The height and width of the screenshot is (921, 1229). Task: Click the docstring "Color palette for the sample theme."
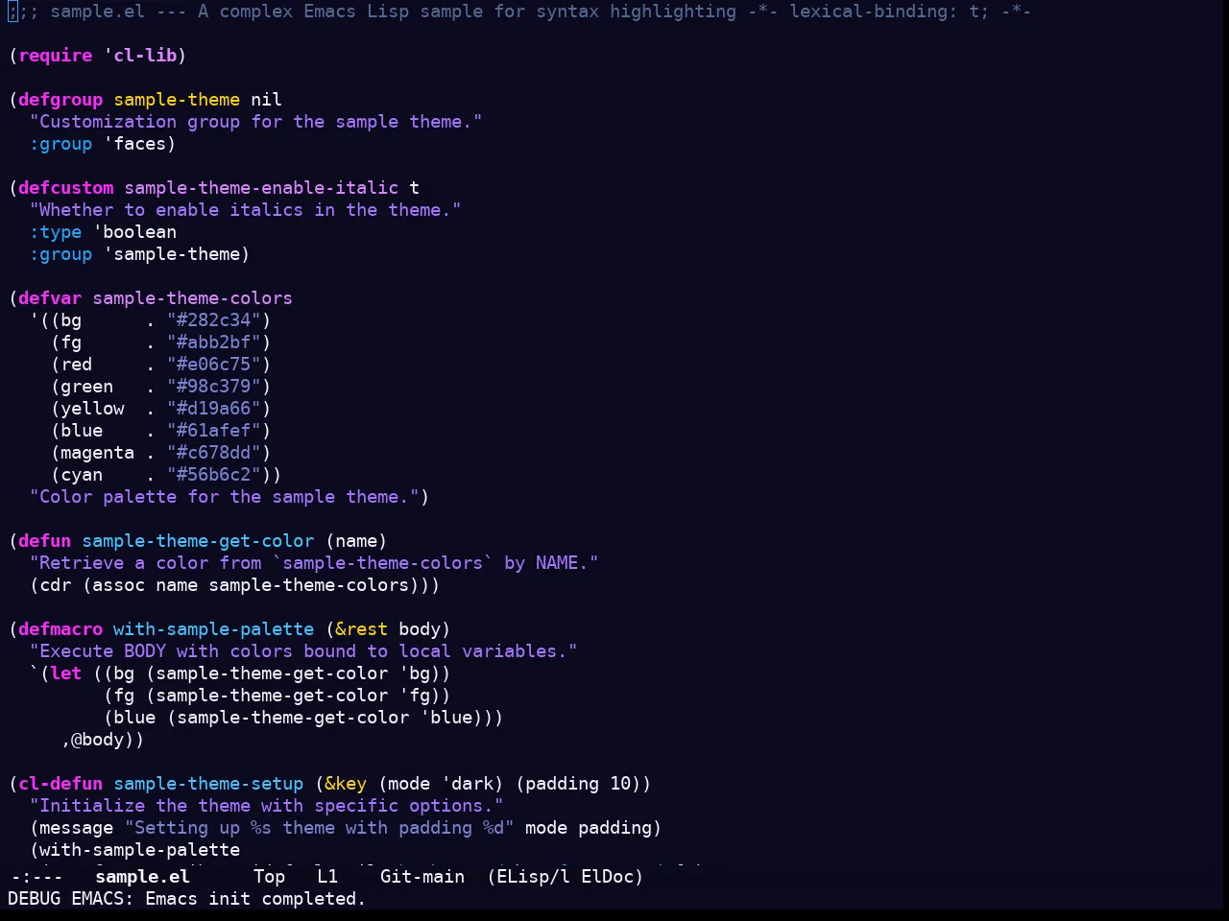[225, 497]
